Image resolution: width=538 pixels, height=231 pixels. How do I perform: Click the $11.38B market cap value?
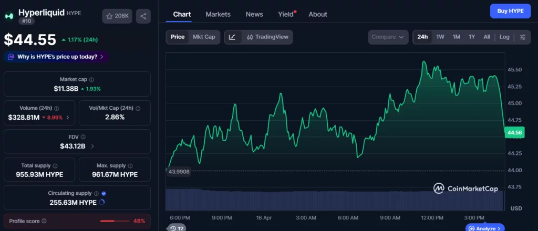pyautogui.click(x=66, y=89)
